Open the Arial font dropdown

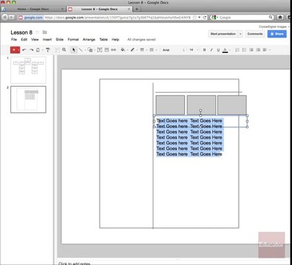pyautogui.click(x=173, y=50)
